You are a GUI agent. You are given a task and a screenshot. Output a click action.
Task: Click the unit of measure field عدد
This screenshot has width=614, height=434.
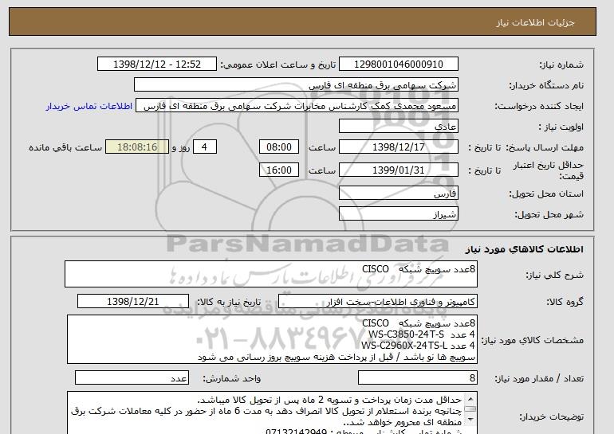point(132,378)
